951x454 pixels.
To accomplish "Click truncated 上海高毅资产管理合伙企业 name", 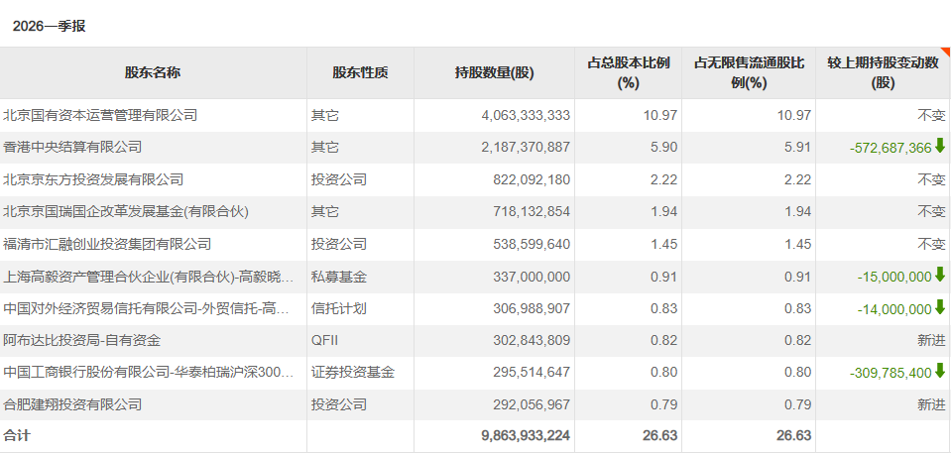I will click(149, 277).
